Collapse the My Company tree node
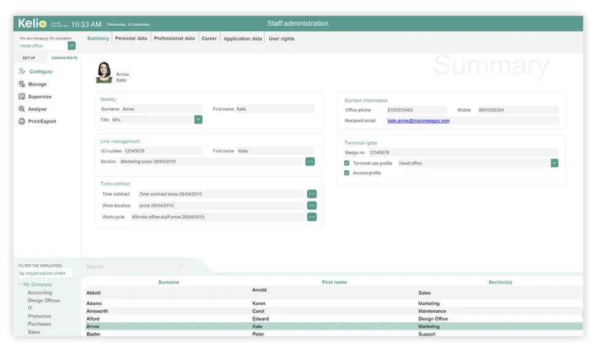595x357 pixels. (20, 284)
